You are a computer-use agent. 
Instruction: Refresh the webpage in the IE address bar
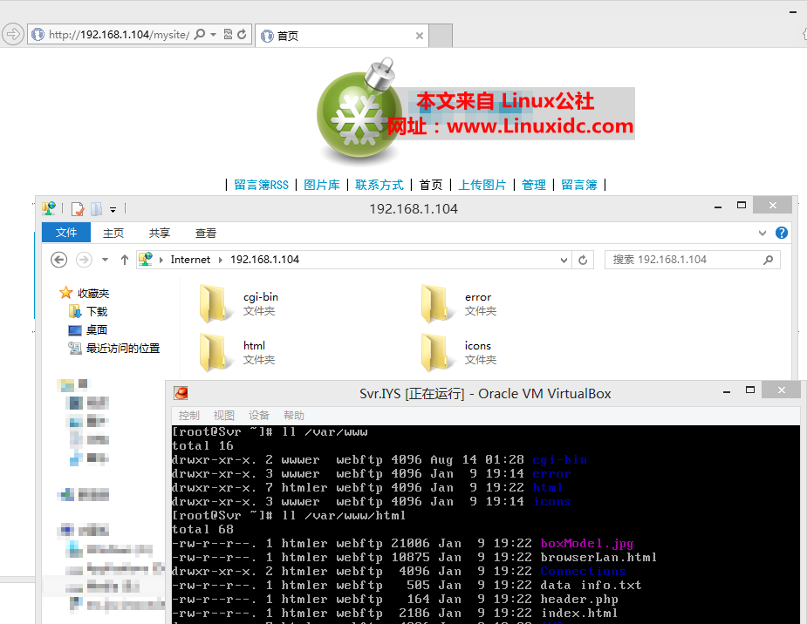[242, 34]
